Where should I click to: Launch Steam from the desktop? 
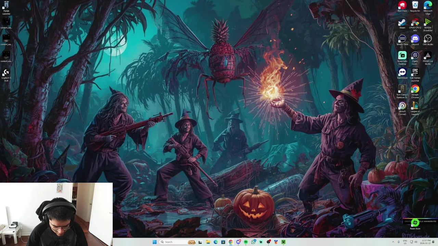point(402,24)
